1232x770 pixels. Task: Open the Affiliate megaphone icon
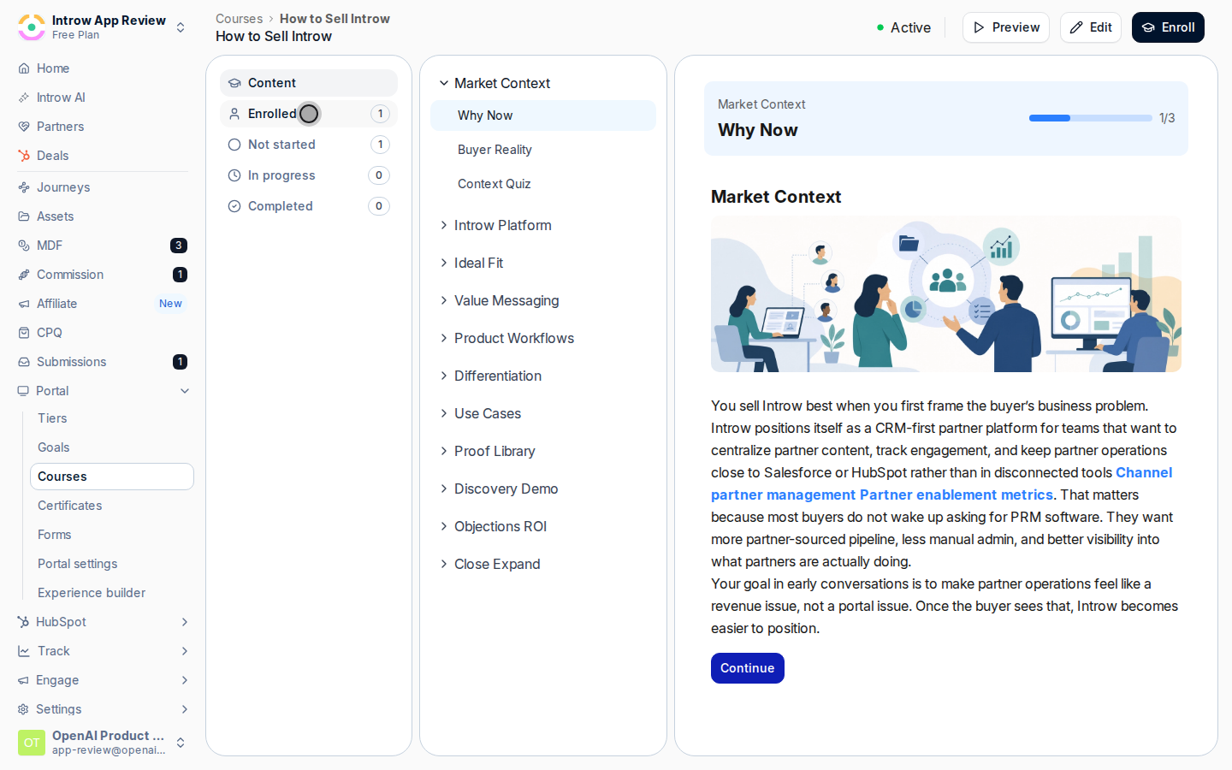coord(24,304)
